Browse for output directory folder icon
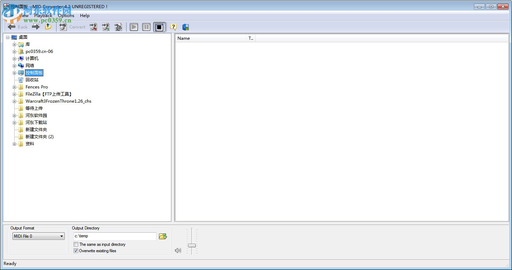 (163, 236)
